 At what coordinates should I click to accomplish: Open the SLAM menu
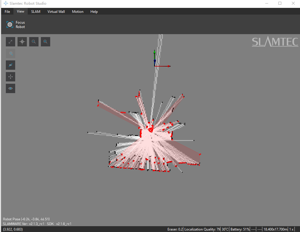(x=36, y=12)
